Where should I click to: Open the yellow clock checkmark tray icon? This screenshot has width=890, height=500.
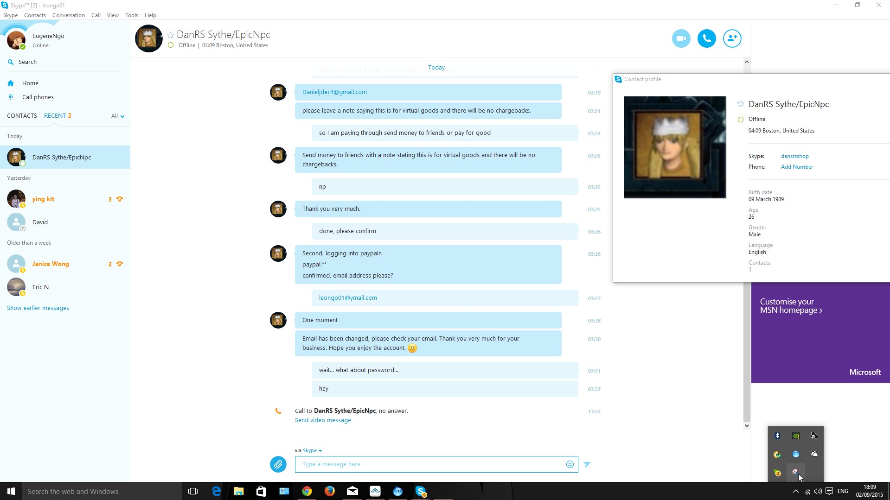[777, 454]
